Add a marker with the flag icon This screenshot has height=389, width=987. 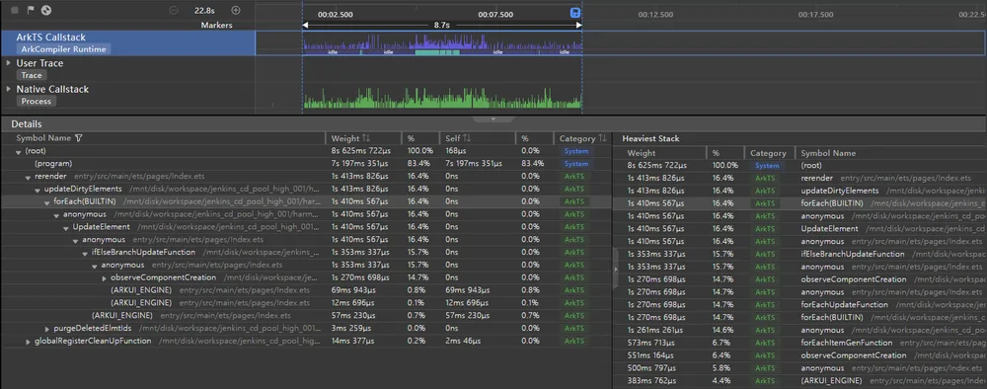pyautogui.click(x=31, y=10)
